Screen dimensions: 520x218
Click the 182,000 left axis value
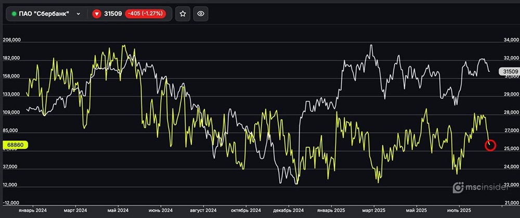tap(12, 58)
